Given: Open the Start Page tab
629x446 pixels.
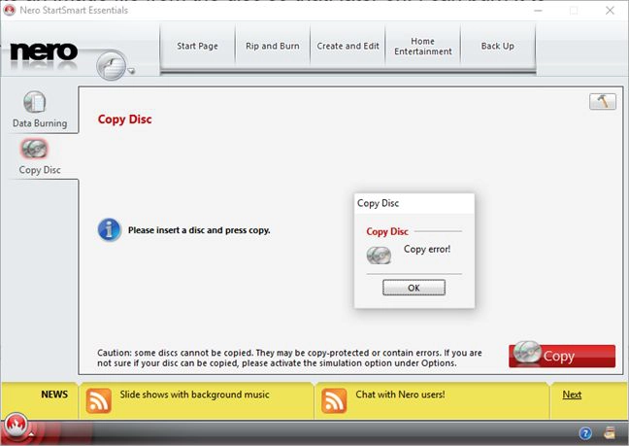Looking at the screenshot, I should (x=197, y=47).
